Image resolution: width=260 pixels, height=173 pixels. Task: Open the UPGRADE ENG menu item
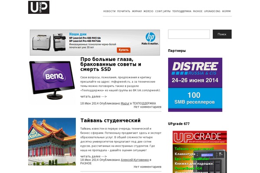[212, 11]
